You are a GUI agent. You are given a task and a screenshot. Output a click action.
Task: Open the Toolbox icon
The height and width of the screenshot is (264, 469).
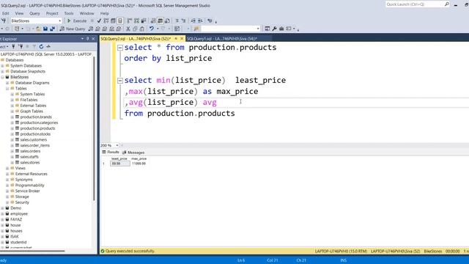coord(281,29)
